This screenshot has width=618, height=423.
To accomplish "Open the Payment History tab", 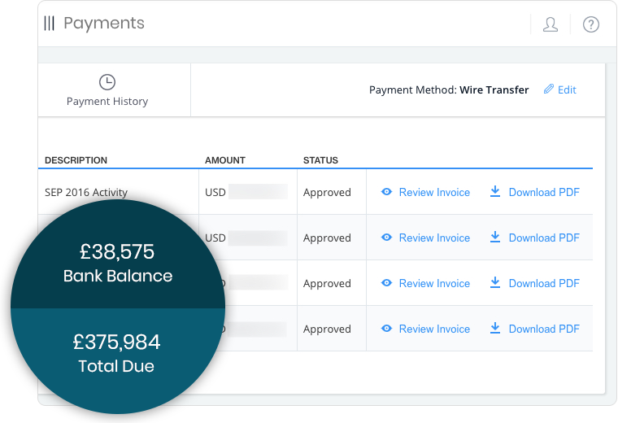I will pos(115,89).
